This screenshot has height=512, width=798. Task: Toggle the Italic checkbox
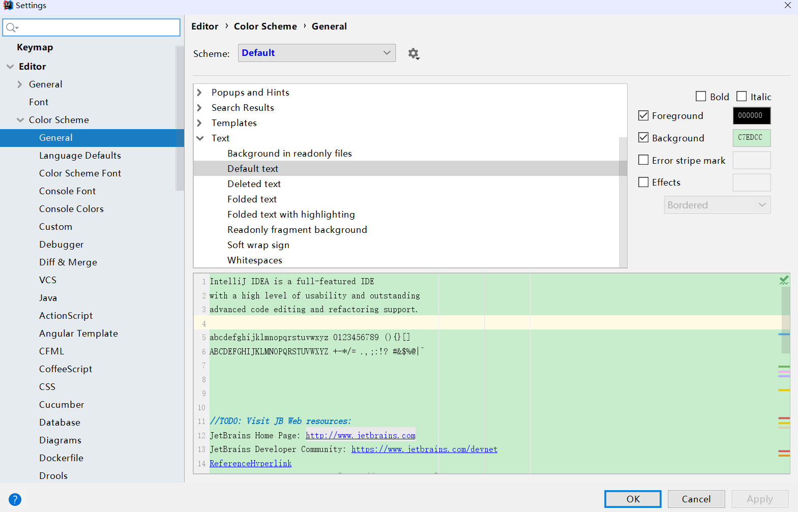pyautogui.click(x=742, y=96)
